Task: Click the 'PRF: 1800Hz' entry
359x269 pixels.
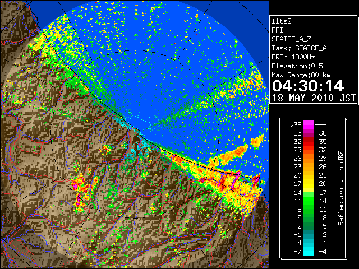Action: pyautogui.click(x=293, y=57)
